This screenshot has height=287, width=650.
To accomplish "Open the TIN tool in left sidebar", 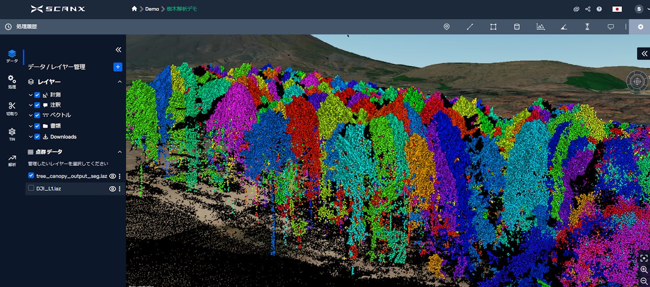I will click(12, 132).
